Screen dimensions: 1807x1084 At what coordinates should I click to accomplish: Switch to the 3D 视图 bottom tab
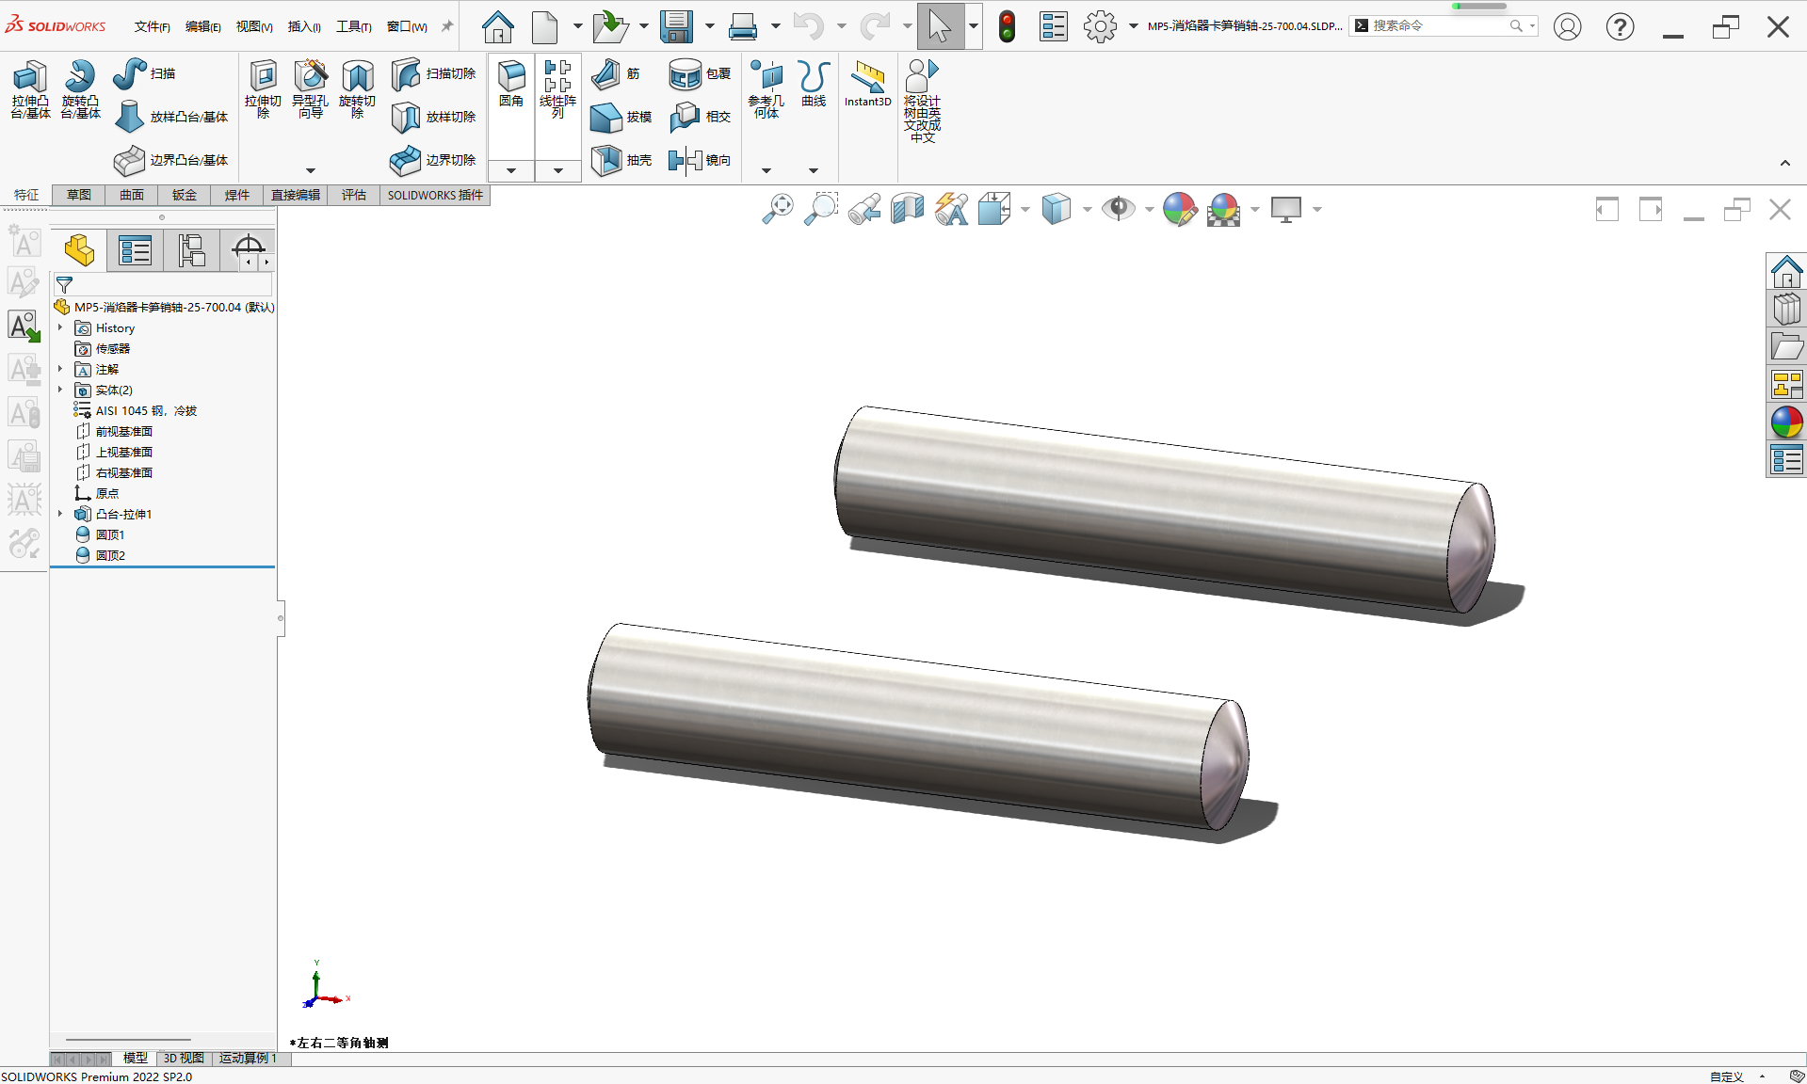click(184, 1059)
